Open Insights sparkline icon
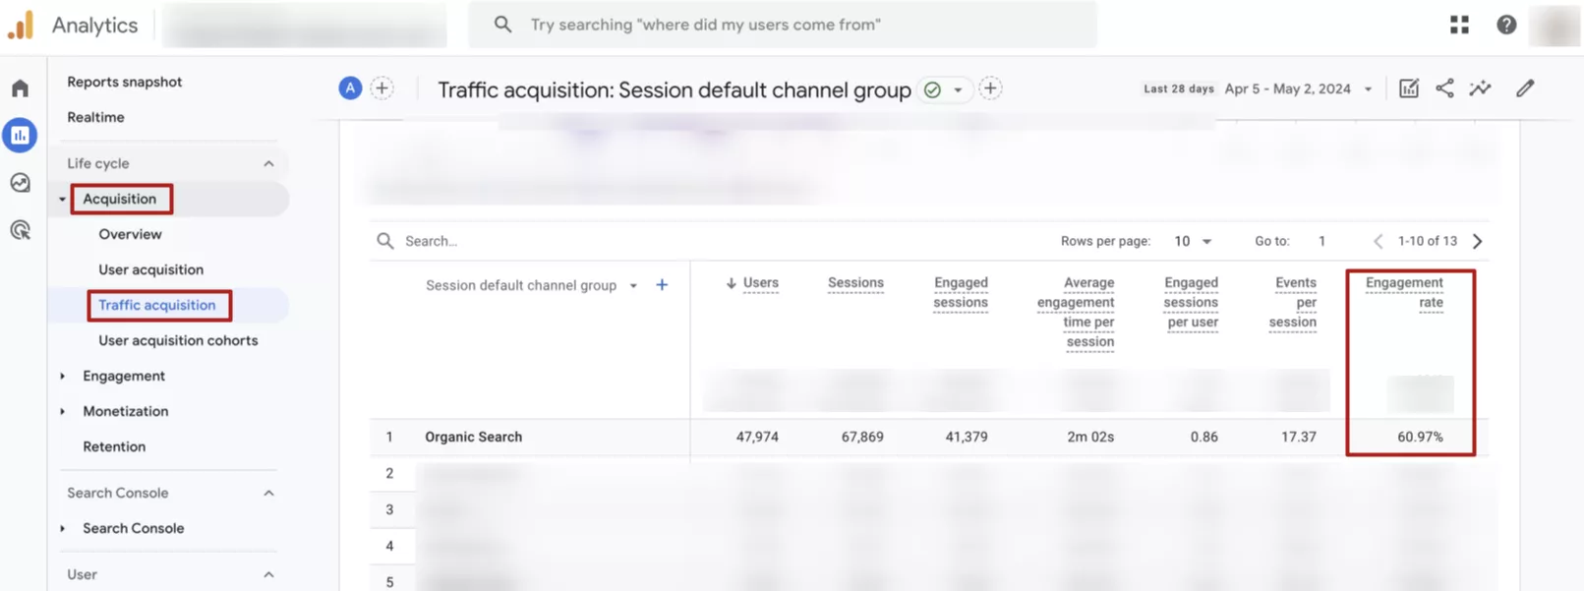Screen dimensions: 1584x591 pyautogui.click(x=1480, y=89)
